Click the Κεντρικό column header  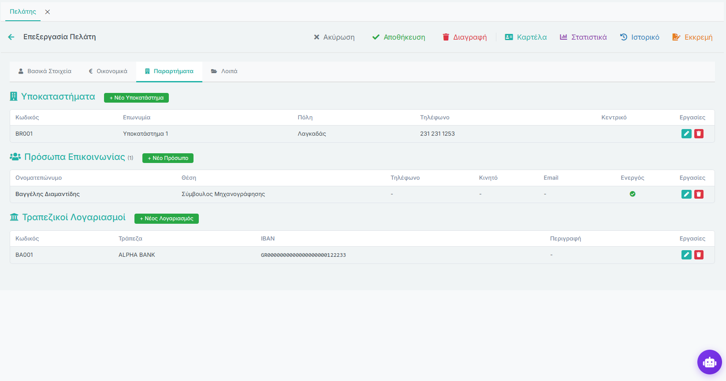pos(614,118)
